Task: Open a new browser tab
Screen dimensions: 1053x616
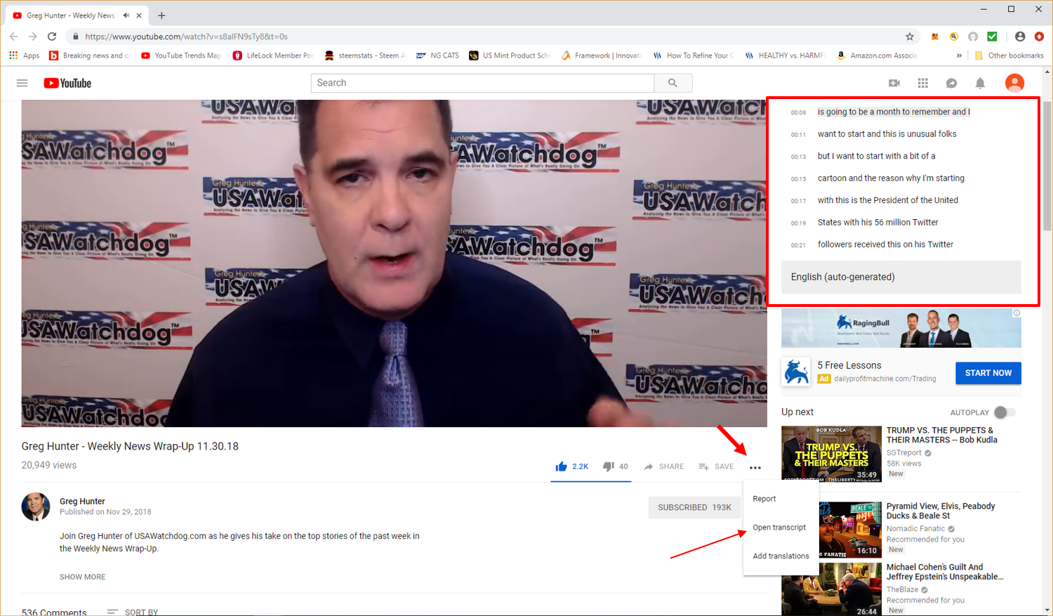Action: [x=161, y=15]
